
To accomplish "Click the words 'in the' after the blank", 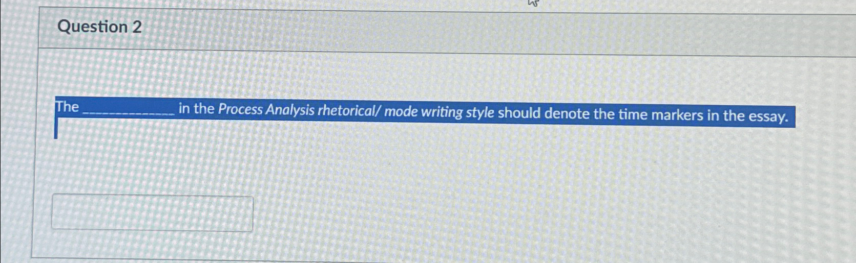I will (196, 108).
